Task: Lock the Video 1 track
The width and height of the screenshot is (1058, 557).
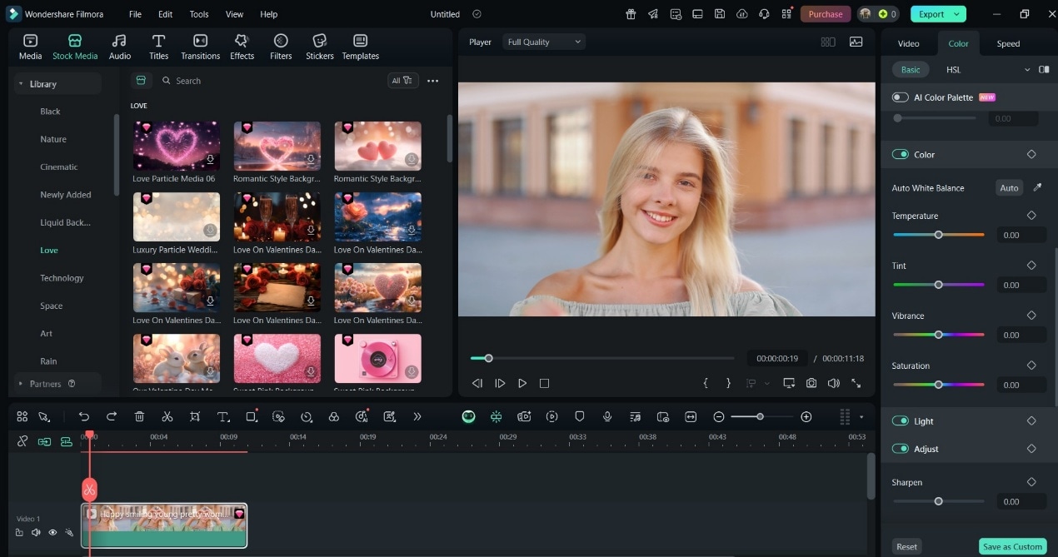Action: point(19,532)
